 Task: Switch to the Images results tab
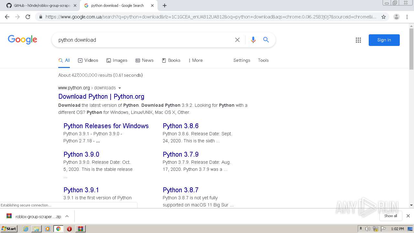[x=117, y=60]
